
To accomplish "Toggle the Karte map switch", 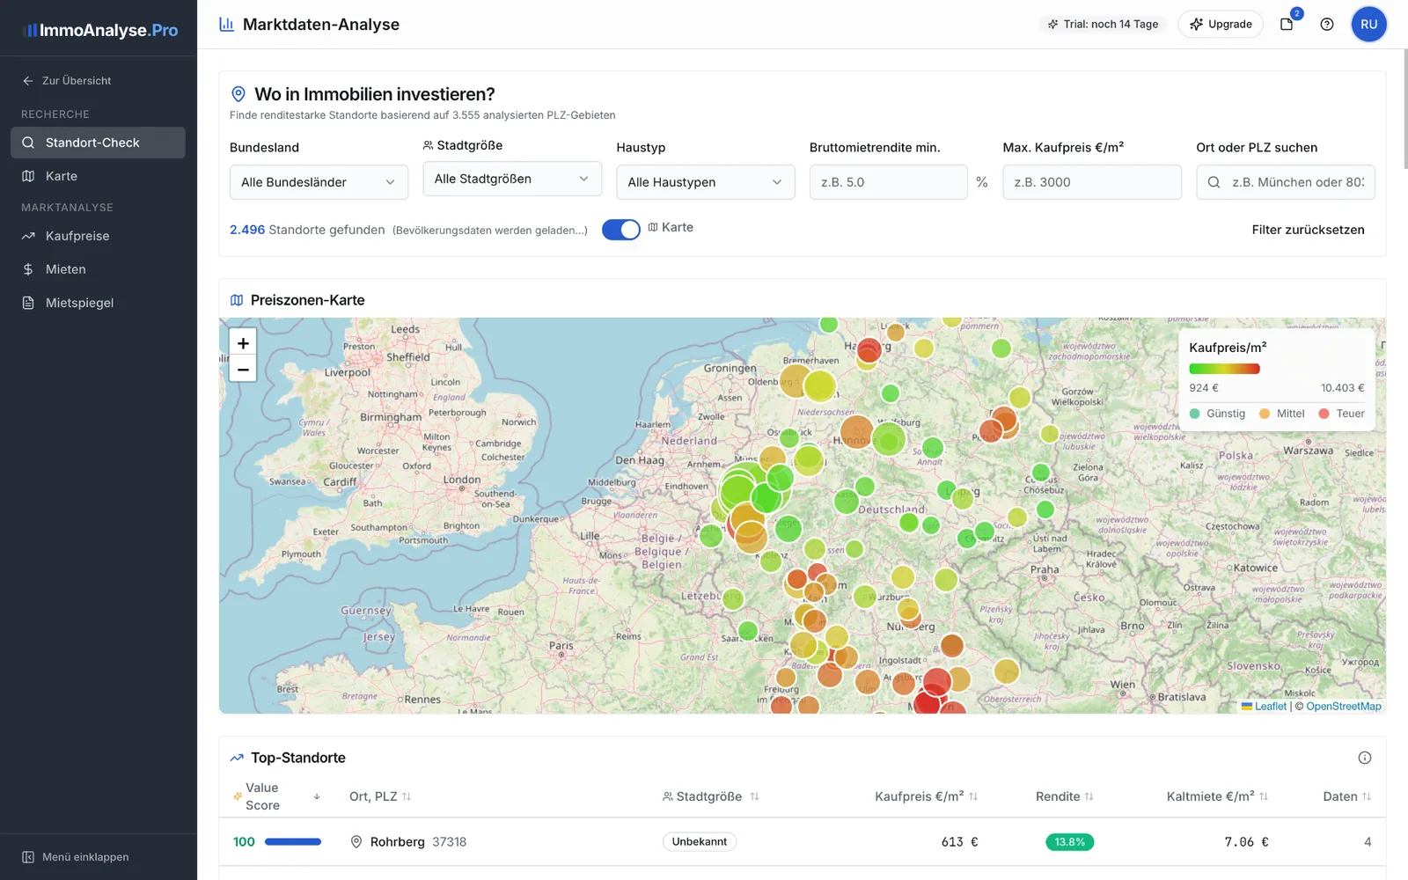I will tap(621, 229).
